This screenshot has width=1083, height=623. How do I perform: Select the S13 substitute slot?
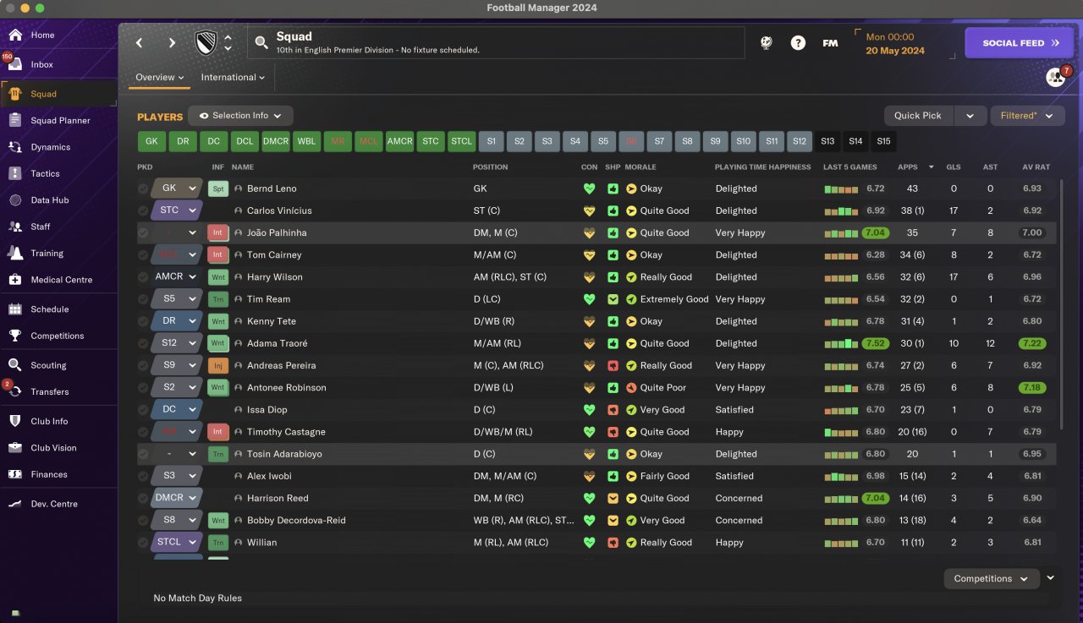click(x=827, y=141)
